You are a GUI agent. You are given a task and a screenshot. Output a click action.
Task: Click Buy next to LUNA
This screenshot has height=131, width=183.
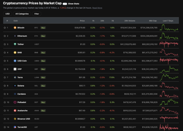[x=43, y=77]
